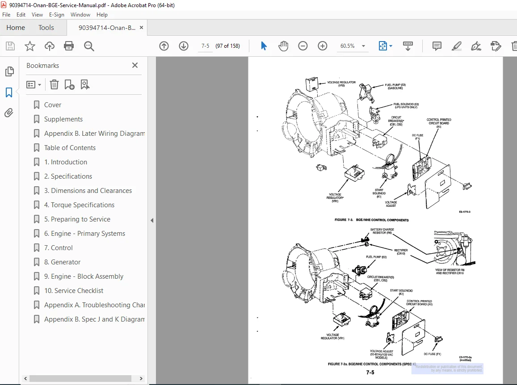Open the View menu
The width and height of the screenshot is (517, 385).
37,14
